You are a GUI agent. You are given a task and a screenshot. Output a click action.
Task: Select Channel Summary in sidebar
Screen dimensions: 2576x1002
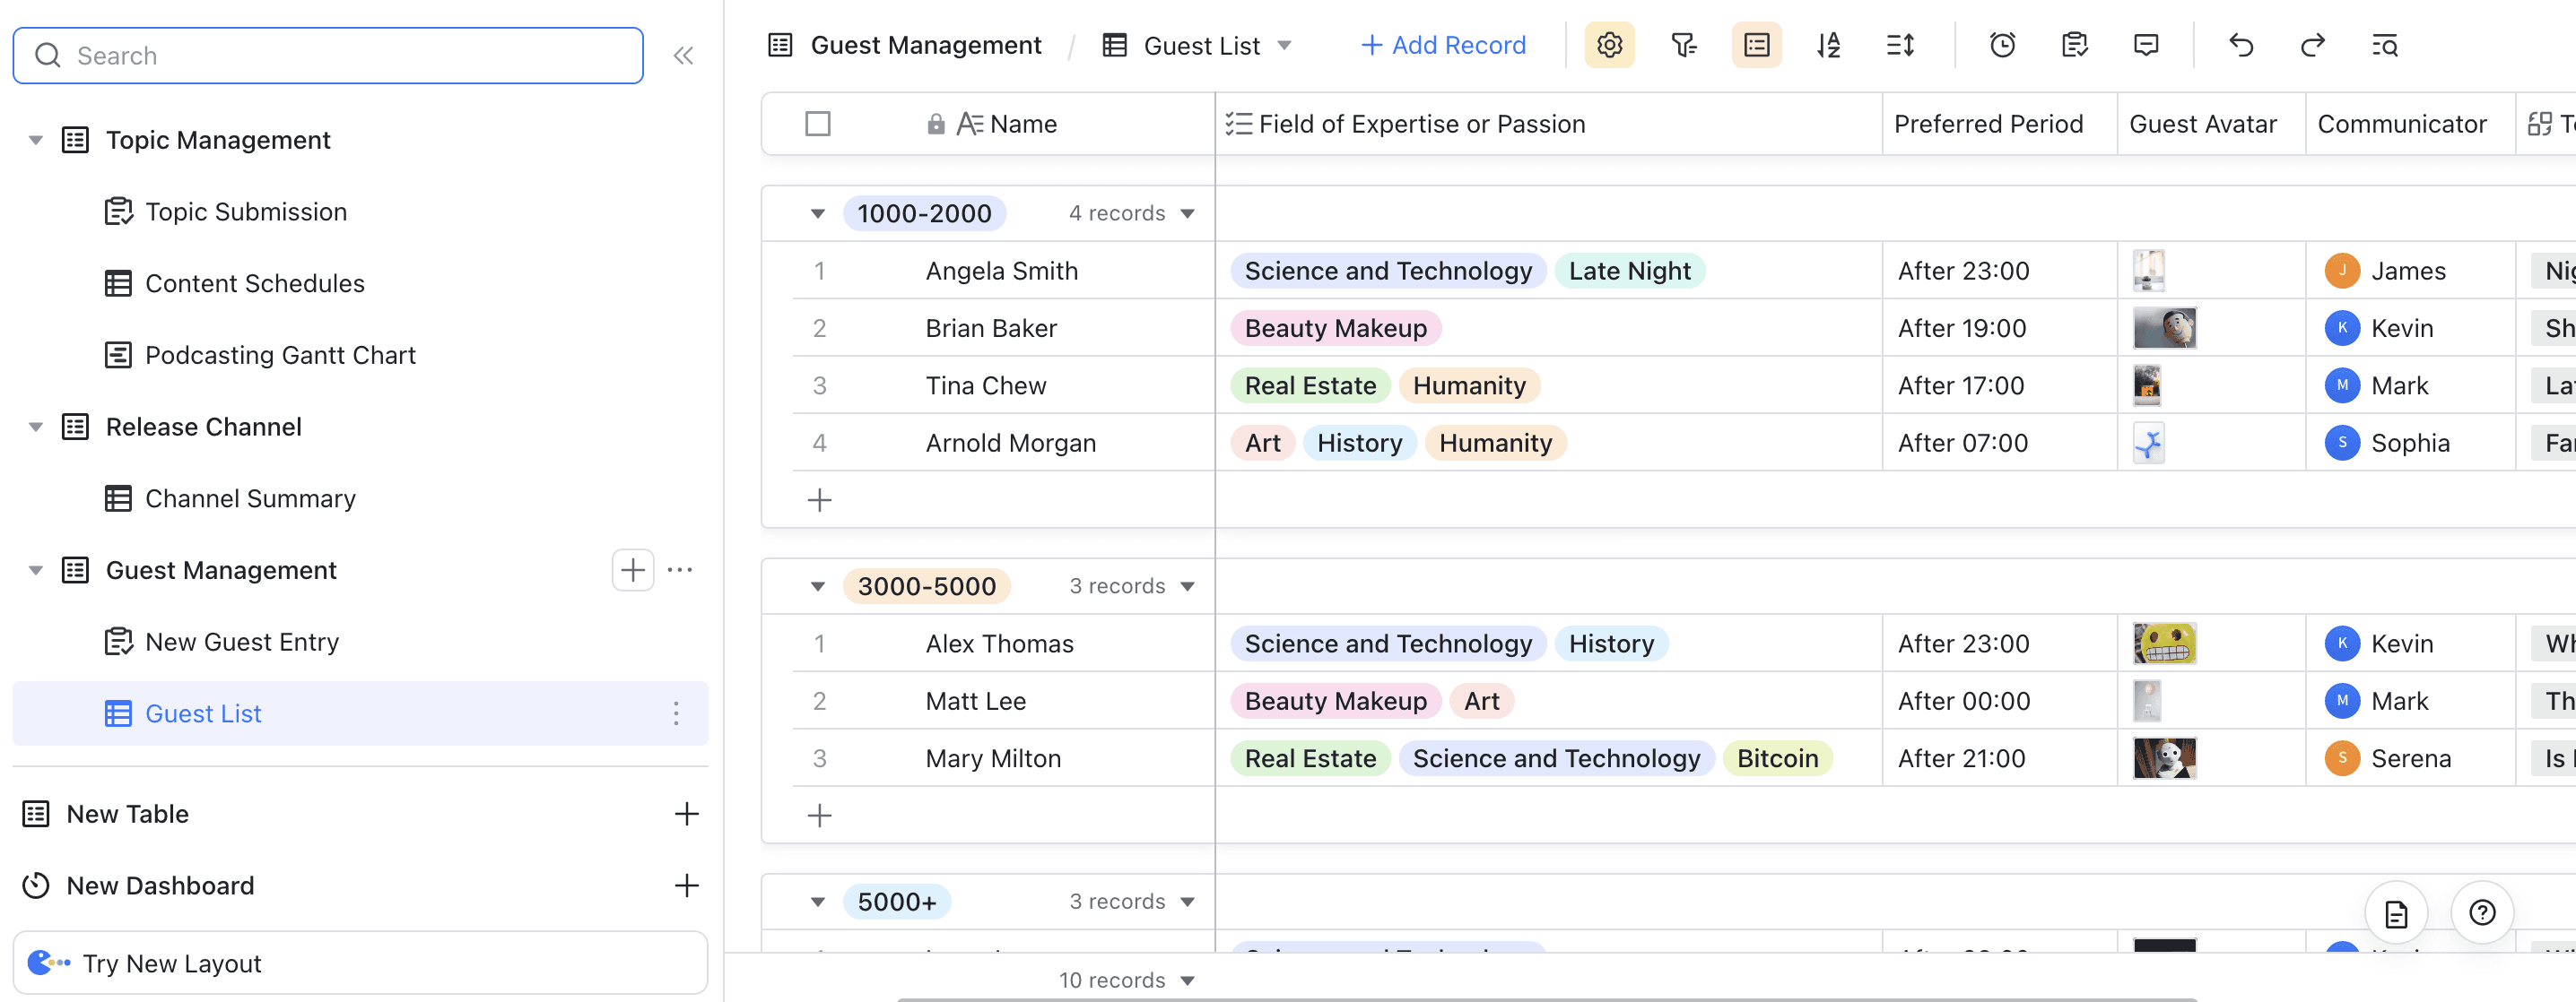point(250,498)
